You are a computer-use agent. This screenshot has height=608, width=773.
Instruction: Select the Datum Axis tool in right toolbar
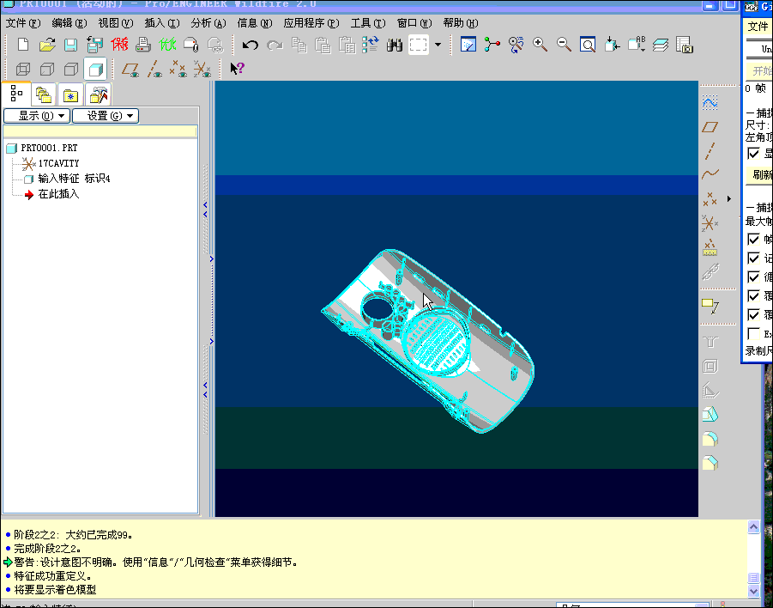click(x=710, y=151)
